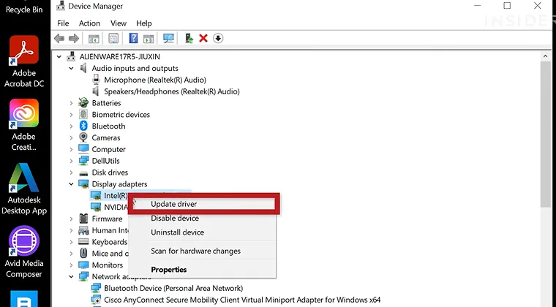The image size is (556, 307).
Task: Open Adobe Creative Cloud desktop shortcut
Action: (24, 125)
